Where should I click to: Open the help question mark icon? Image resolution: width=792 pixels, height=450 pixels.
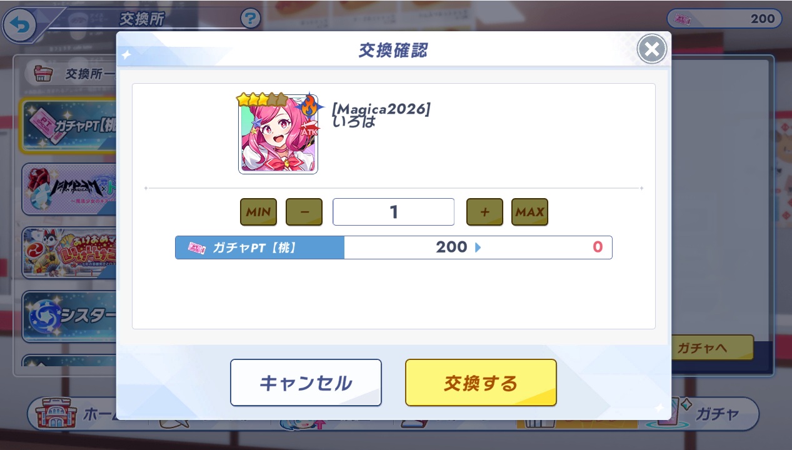point(250,18)
